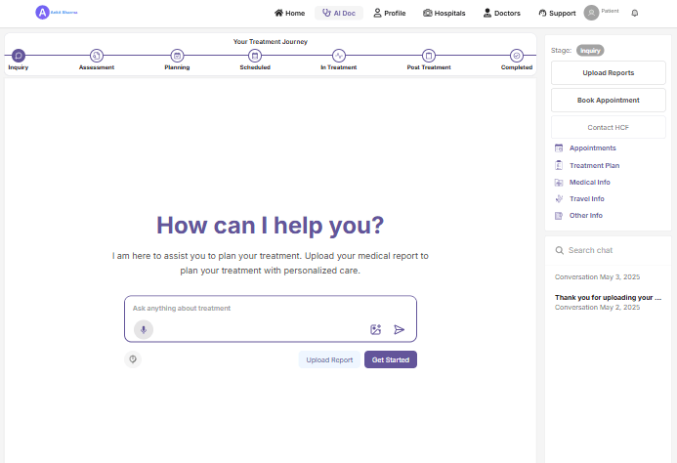
Task: Select the Post Treatment stage icon
Action: tap(429, 56)
